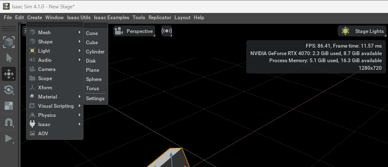Create a new Scope

(55, 78)
